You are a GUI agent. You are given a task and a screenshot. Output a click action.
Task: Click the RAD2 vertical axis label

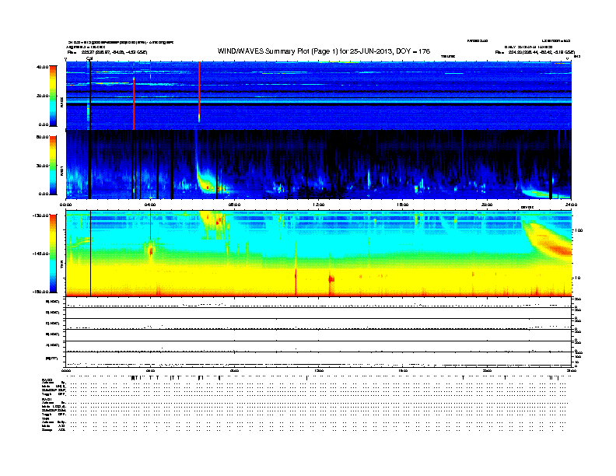[61, 103]
